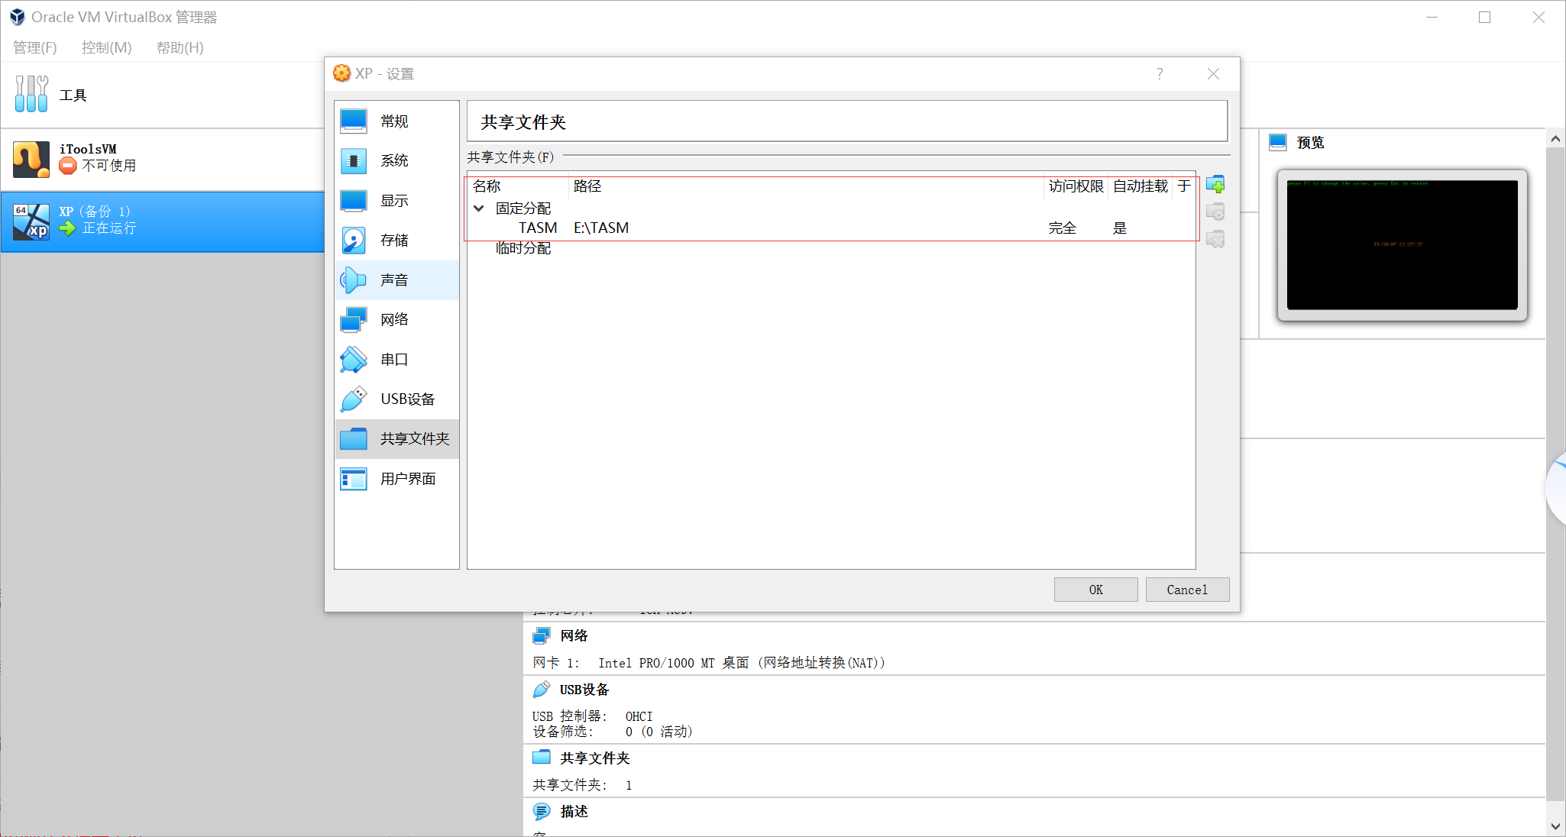The height and width of the screenshot is (837, 1566).
Task: Click the 自动挂载 column header
Action: pos(1141,186)
